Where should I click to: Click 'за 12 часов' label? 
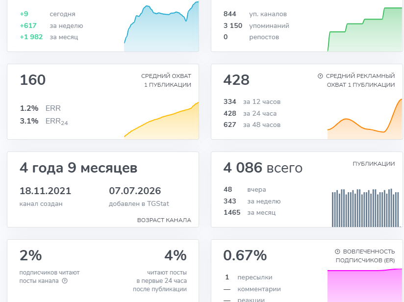coord(262,102)
